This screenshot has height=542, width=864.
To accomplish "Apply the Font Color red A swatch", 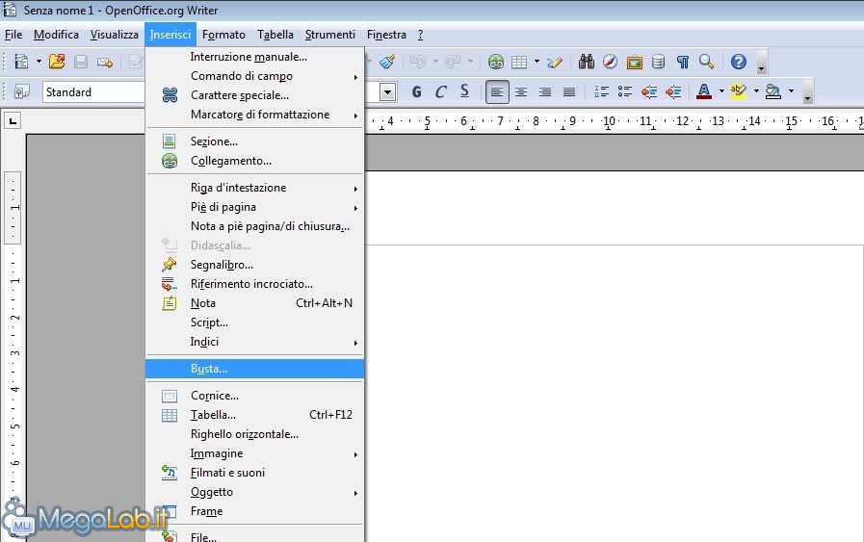I will point(704,91).
